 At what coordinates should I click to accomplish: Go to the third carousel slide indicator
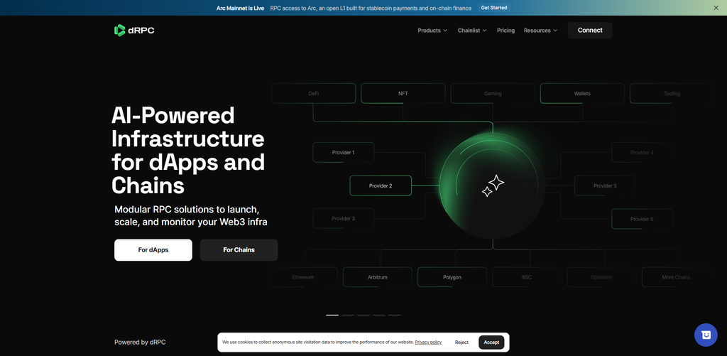pyautogui.click(x=363, y=315)
